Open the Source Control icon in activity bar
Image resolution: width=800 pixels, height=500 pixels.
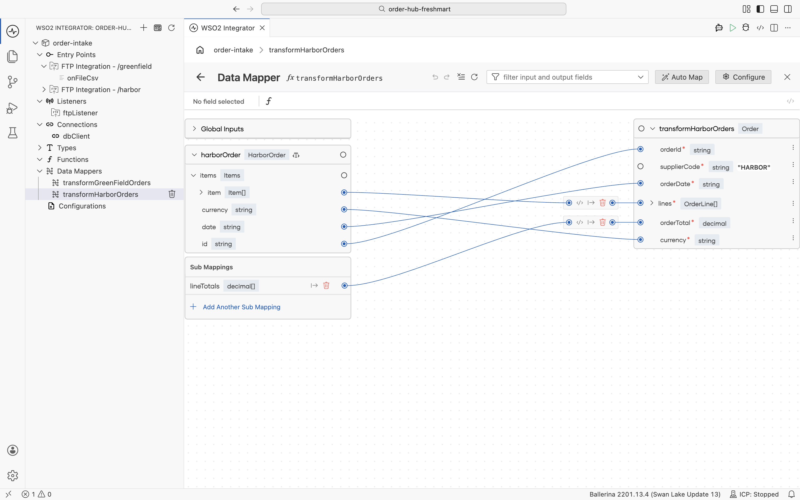(x=12, y=82)
